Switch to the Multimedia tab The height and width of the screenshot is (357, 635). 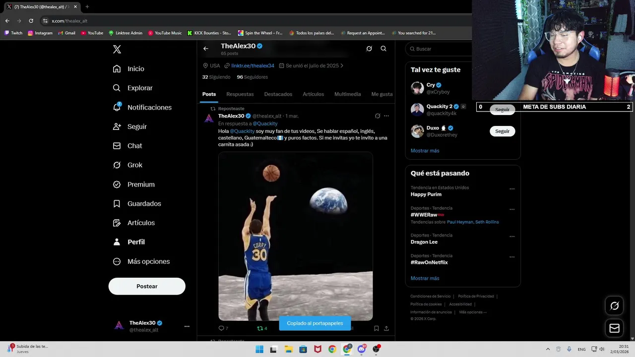pyautogui.click(x=348, y=94)
